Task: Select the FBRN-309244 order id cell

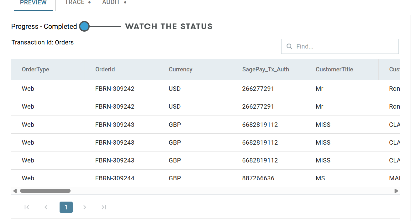Action: click(x=121, y=178)
